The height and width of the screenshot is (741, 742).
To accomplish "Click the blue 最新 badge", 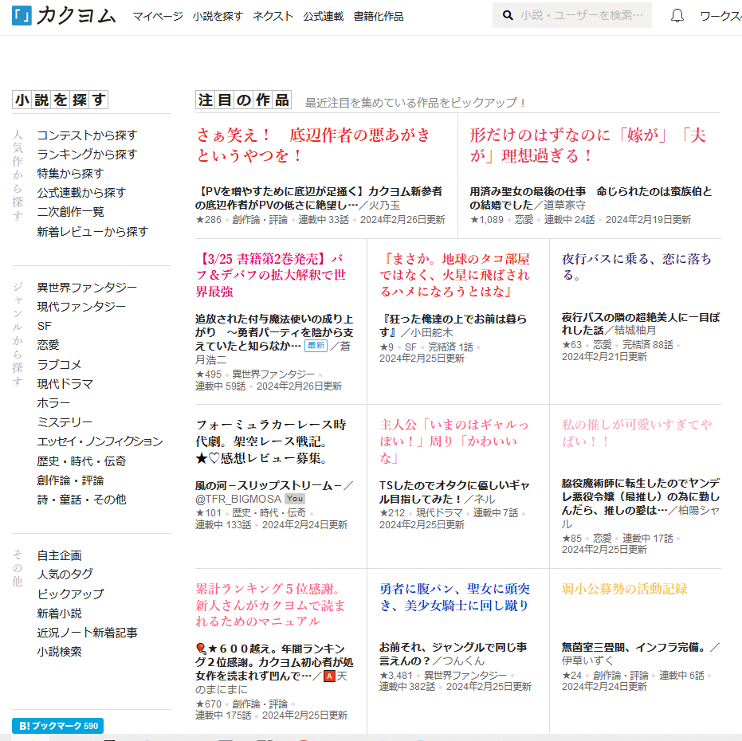I will (316, 346).
